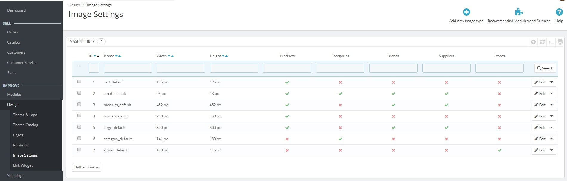Expand Edit dropdown arrow for medium_default
Image resolution: width=567 pixels, height=181 pixels.
tap(551, 105)
